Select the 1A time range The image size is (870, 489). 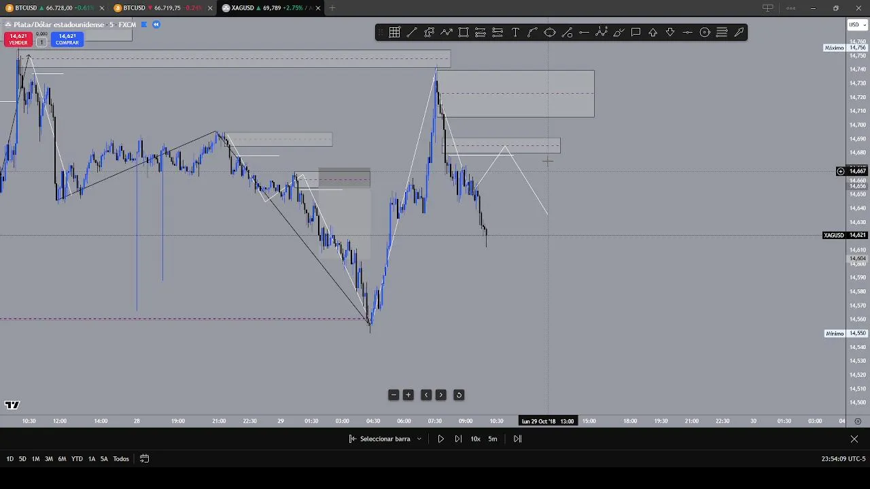tap(92, 459)
